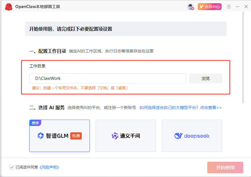
Task: Click the V icon inside 会员中心 button
Action: pos(202,6)
